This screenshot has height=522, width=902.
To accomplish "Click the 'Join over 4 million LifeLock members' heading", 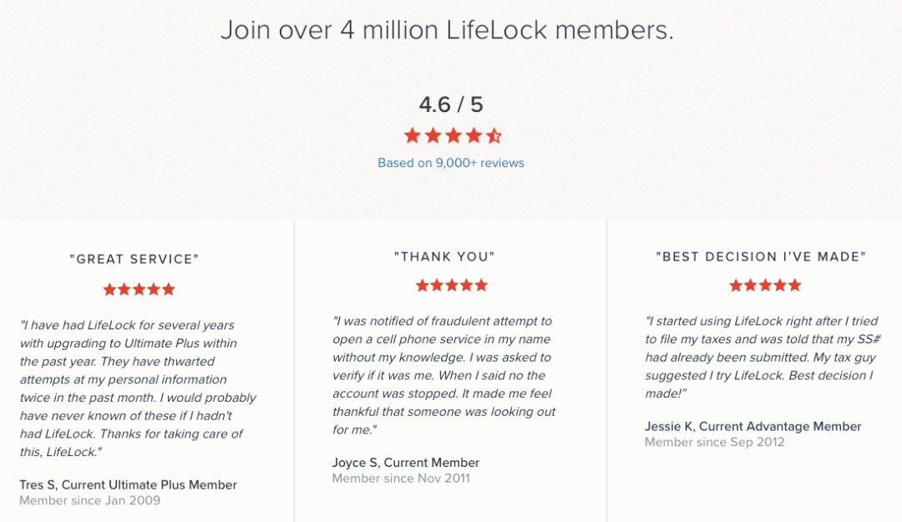I will (448, 30).
